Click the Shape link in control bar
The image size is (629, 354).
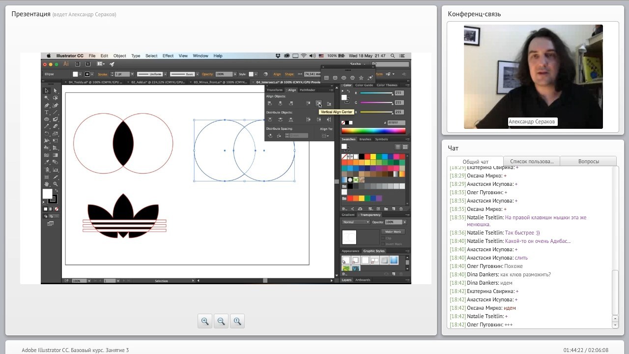click(289, 74)
